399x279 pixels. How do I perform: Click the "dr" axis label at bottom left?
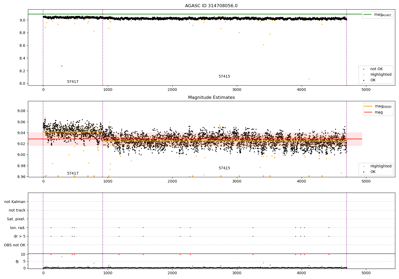tap(17, 261)
